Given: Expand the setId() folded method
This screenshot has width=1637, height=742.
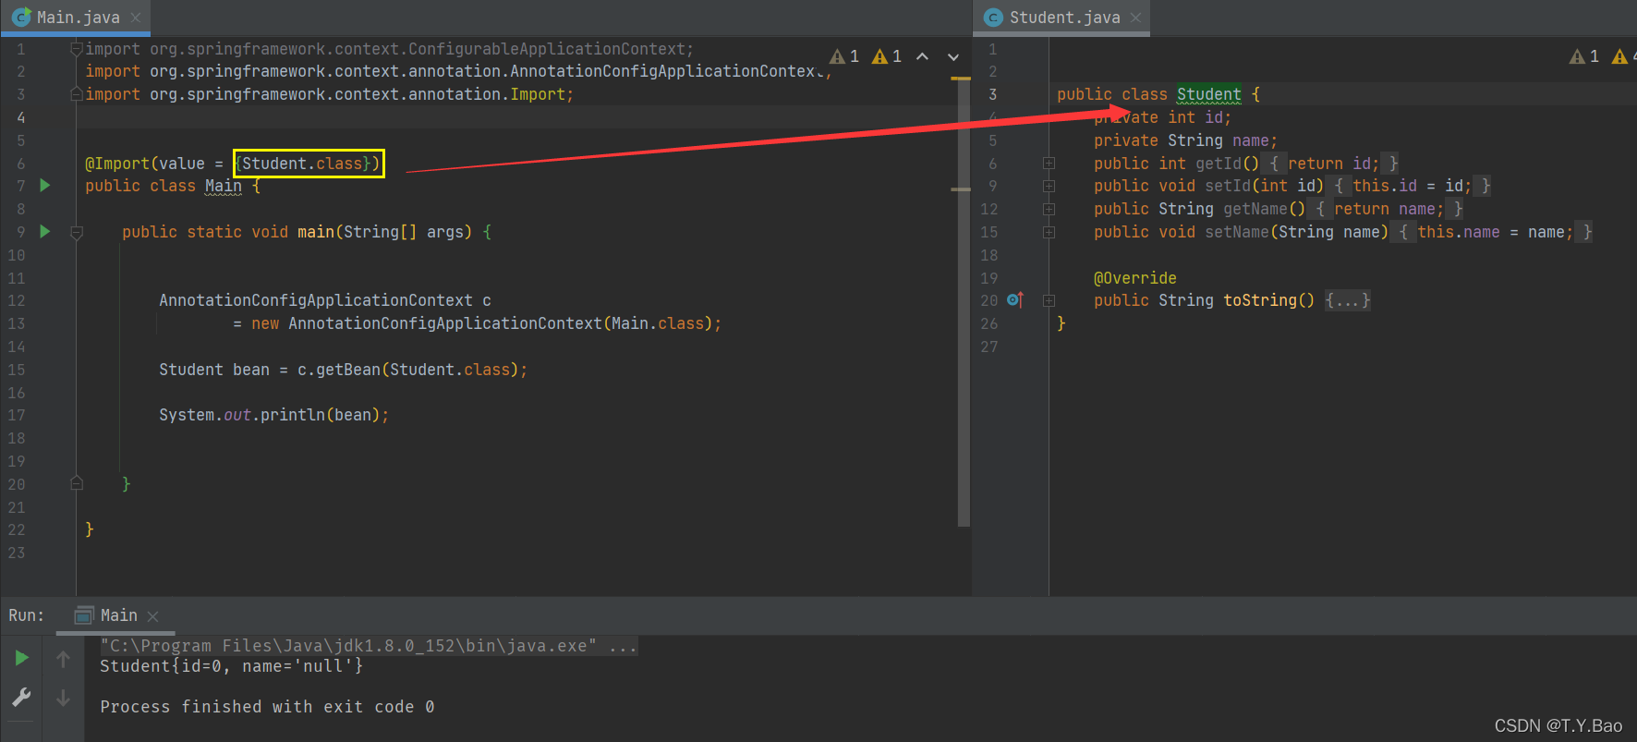Looking at the screenshot, I should [1049, 186].
